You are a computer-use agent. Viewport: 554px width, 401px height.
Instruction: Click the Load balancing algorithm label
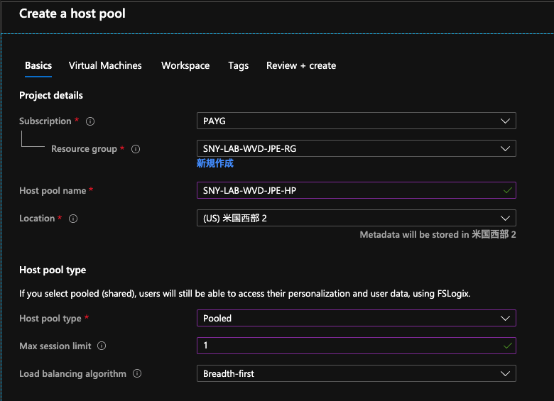pos(72,374)
